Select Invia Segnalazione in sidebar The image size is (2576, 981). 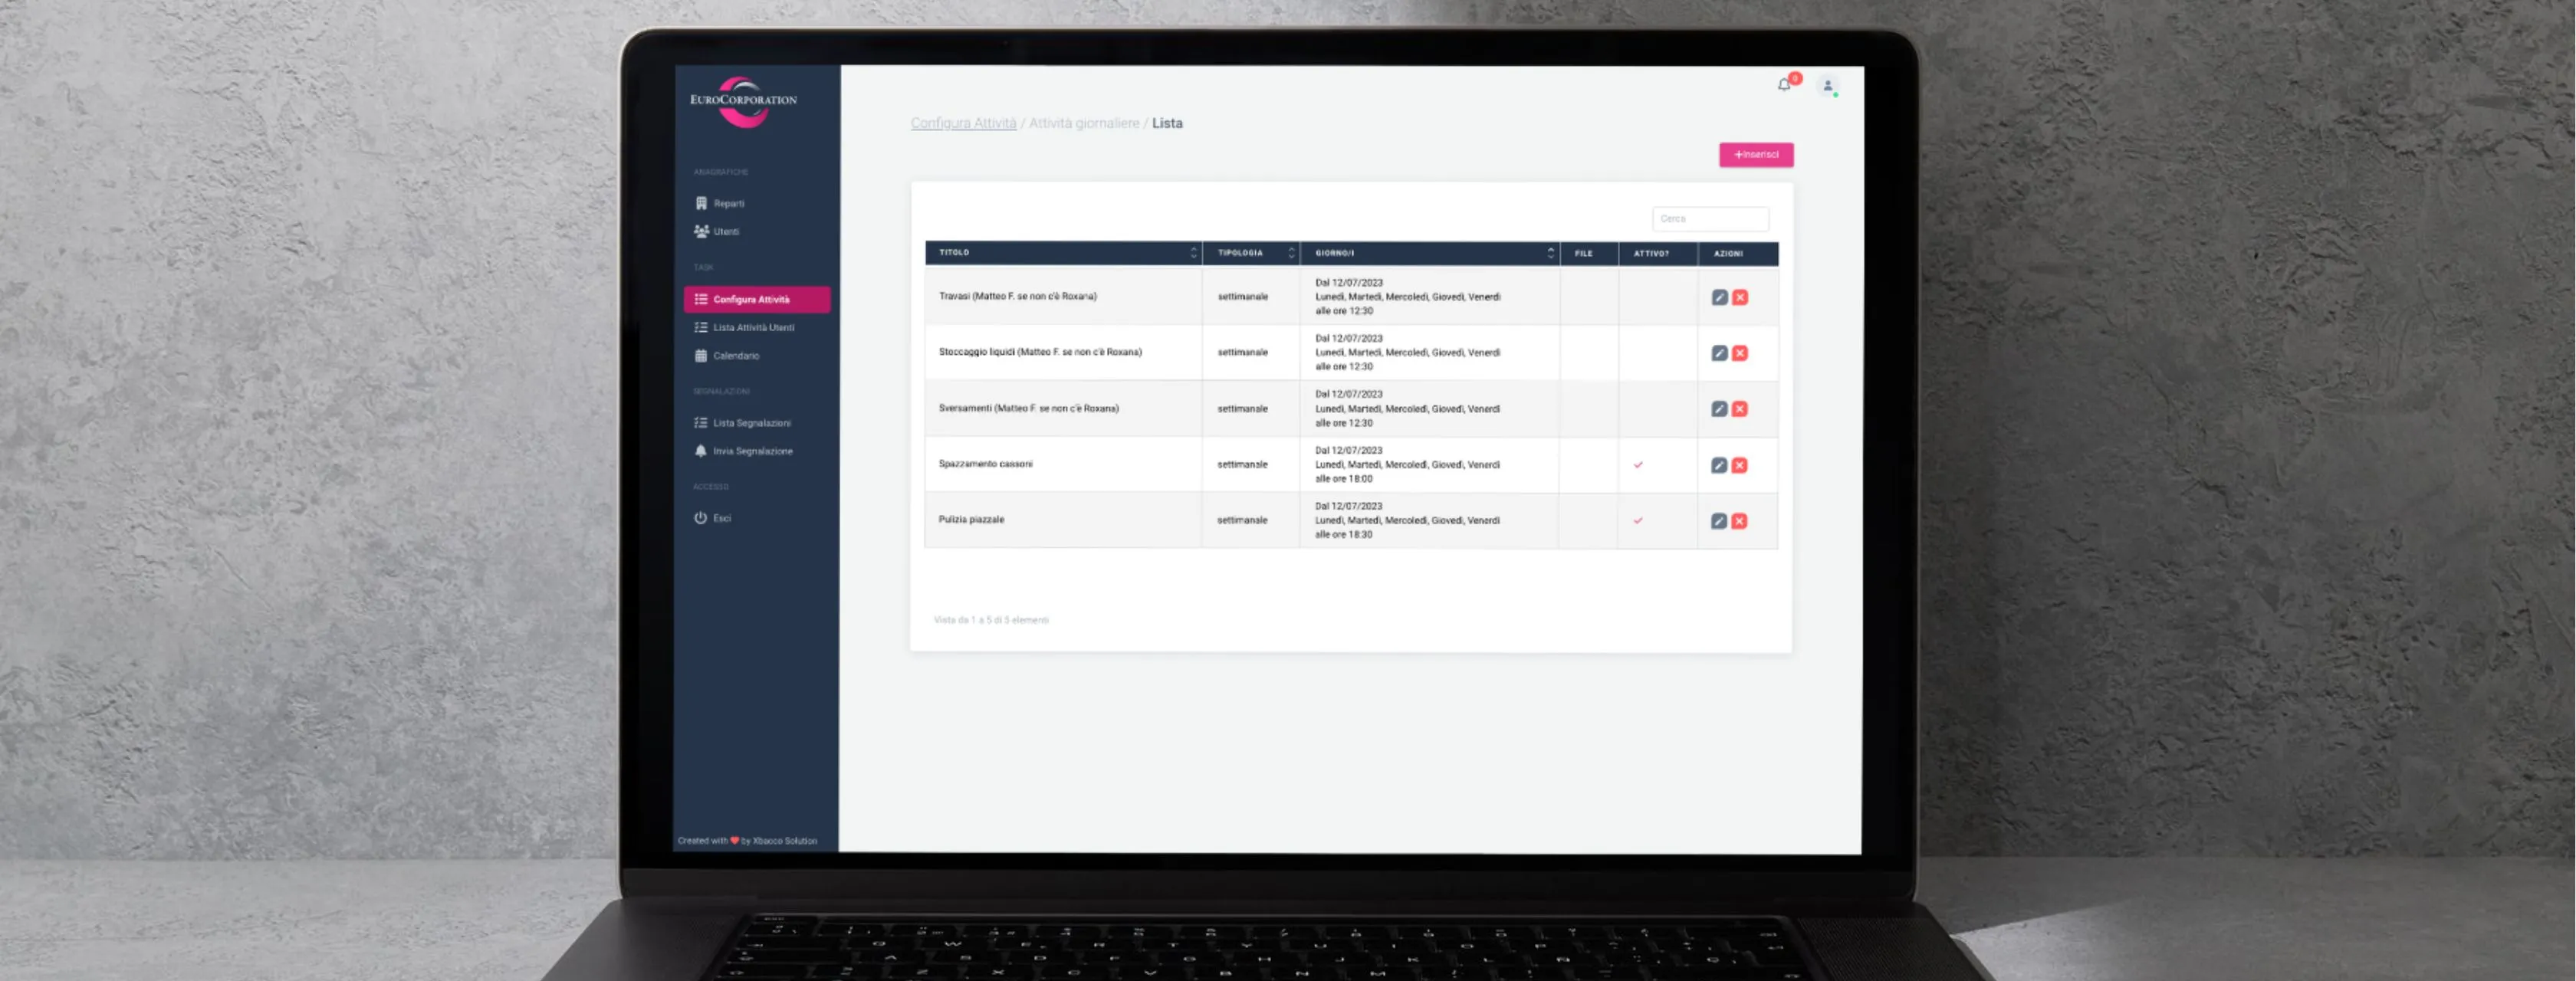pos(752,451)
